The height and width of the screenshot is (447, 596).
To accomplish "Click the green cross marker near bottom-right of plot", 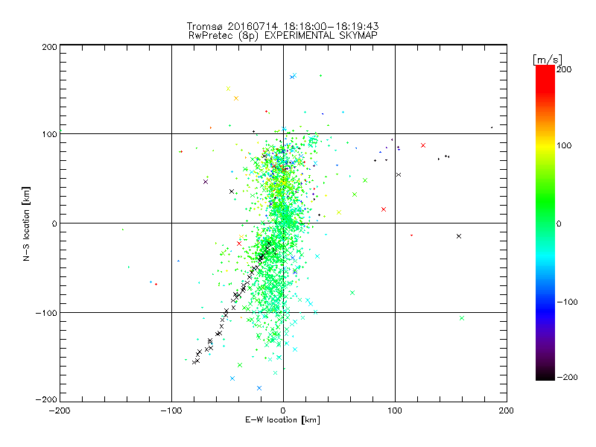I will [x=462, y=318].
